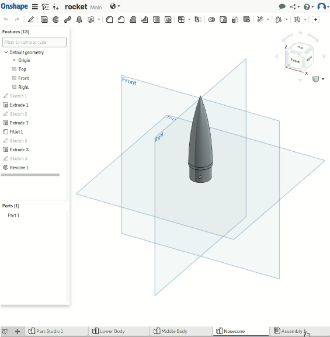Click the Undo arrow icon
The width and height of the screenshot is (330, 337).
6,20
